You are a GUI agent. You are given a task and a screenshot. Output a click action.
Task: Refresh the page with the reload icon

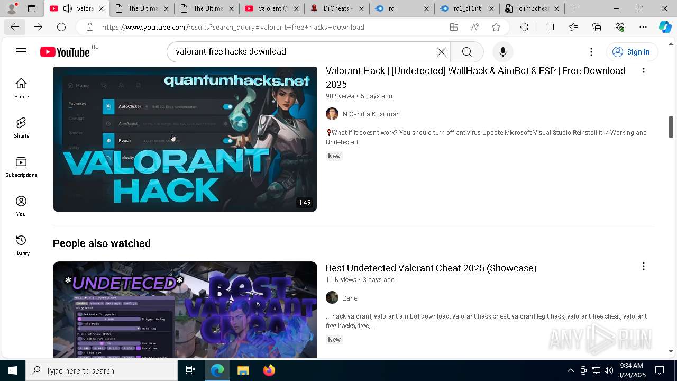(x=61, y=27)
